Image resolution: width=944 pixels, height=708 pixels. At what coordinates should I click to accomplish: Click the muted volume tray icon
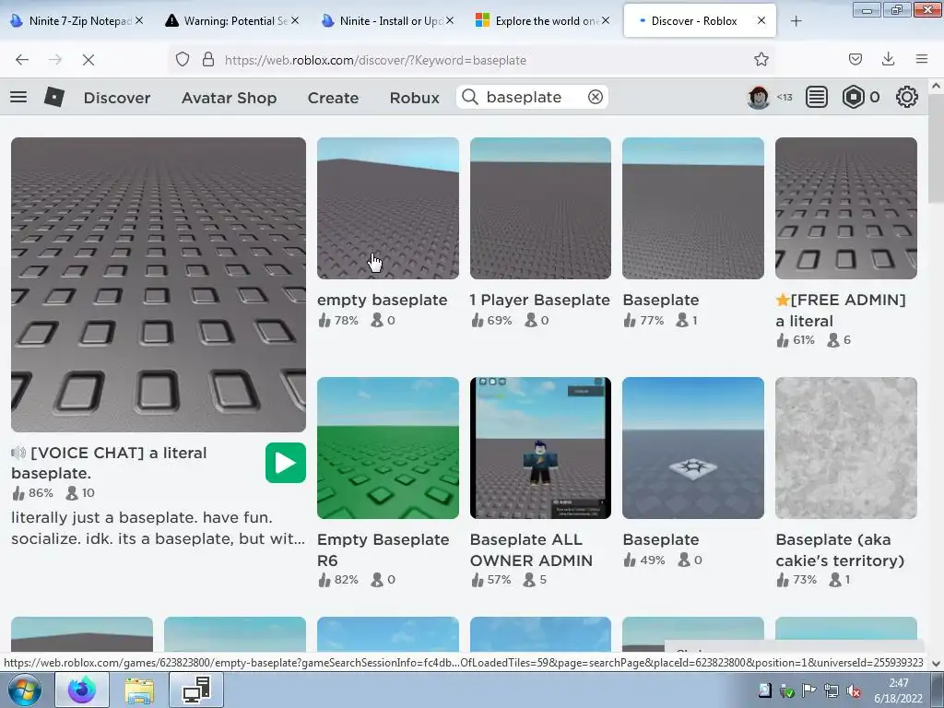[x=853, y=691]
